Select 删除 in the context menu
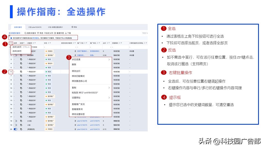The image size is (265, 149). [74, 64]
